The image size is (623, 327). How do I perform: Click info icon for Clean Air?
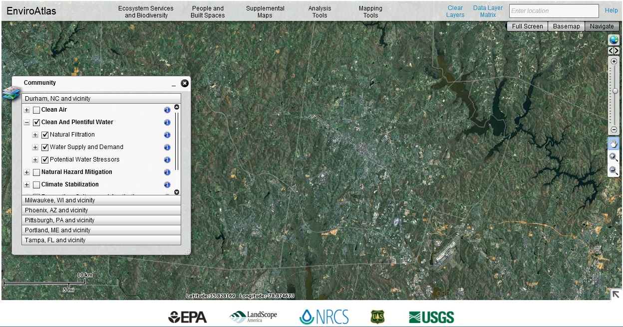pyautogui.click(x=167, y=110)
